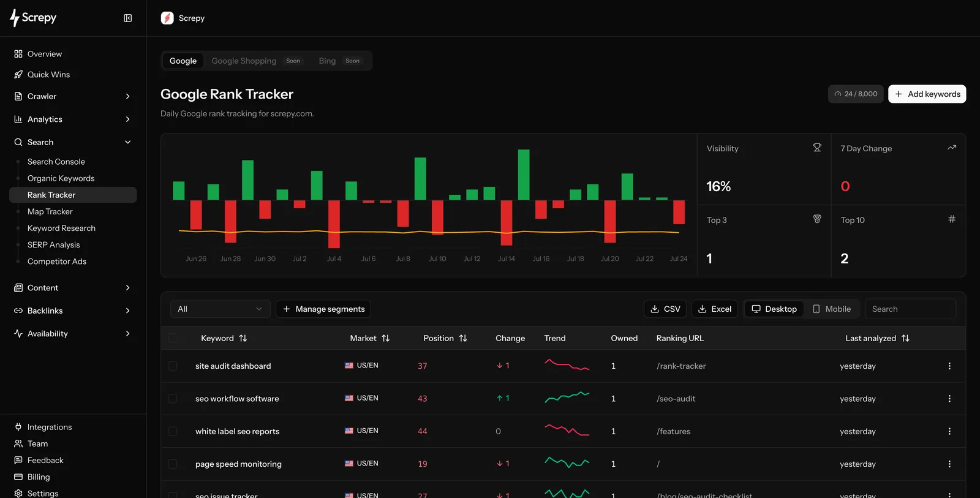Check the white label seo reports row
The width and height of the screenshot is (980, 498).
point(173,431)
